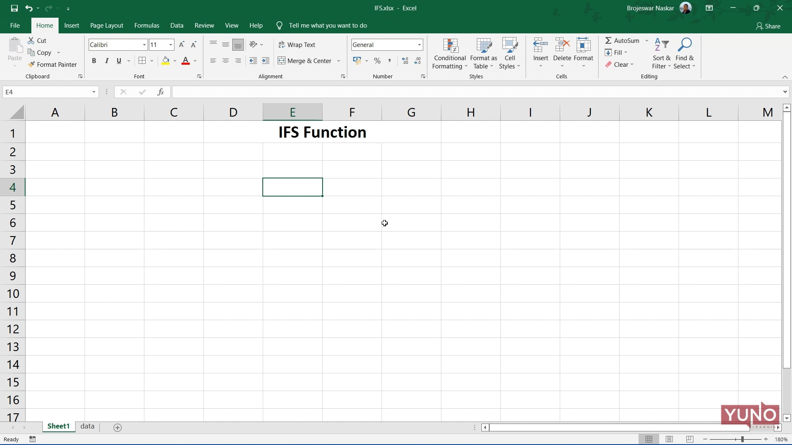The width and height of the screenshot is (792, 445).
Task: Open the font size dropdown
Action: pos(171,44)
